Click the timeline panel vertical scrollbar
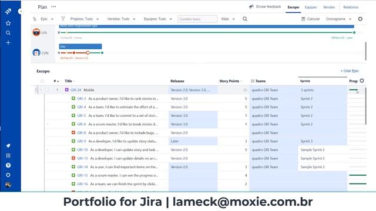This screenshot has width=376, height=211. pos(365,51)
